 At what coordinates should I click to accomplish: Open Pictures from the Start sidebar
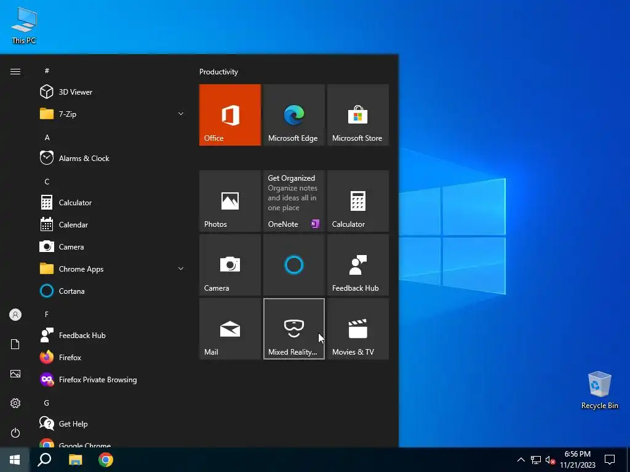(x=15, y=374)
